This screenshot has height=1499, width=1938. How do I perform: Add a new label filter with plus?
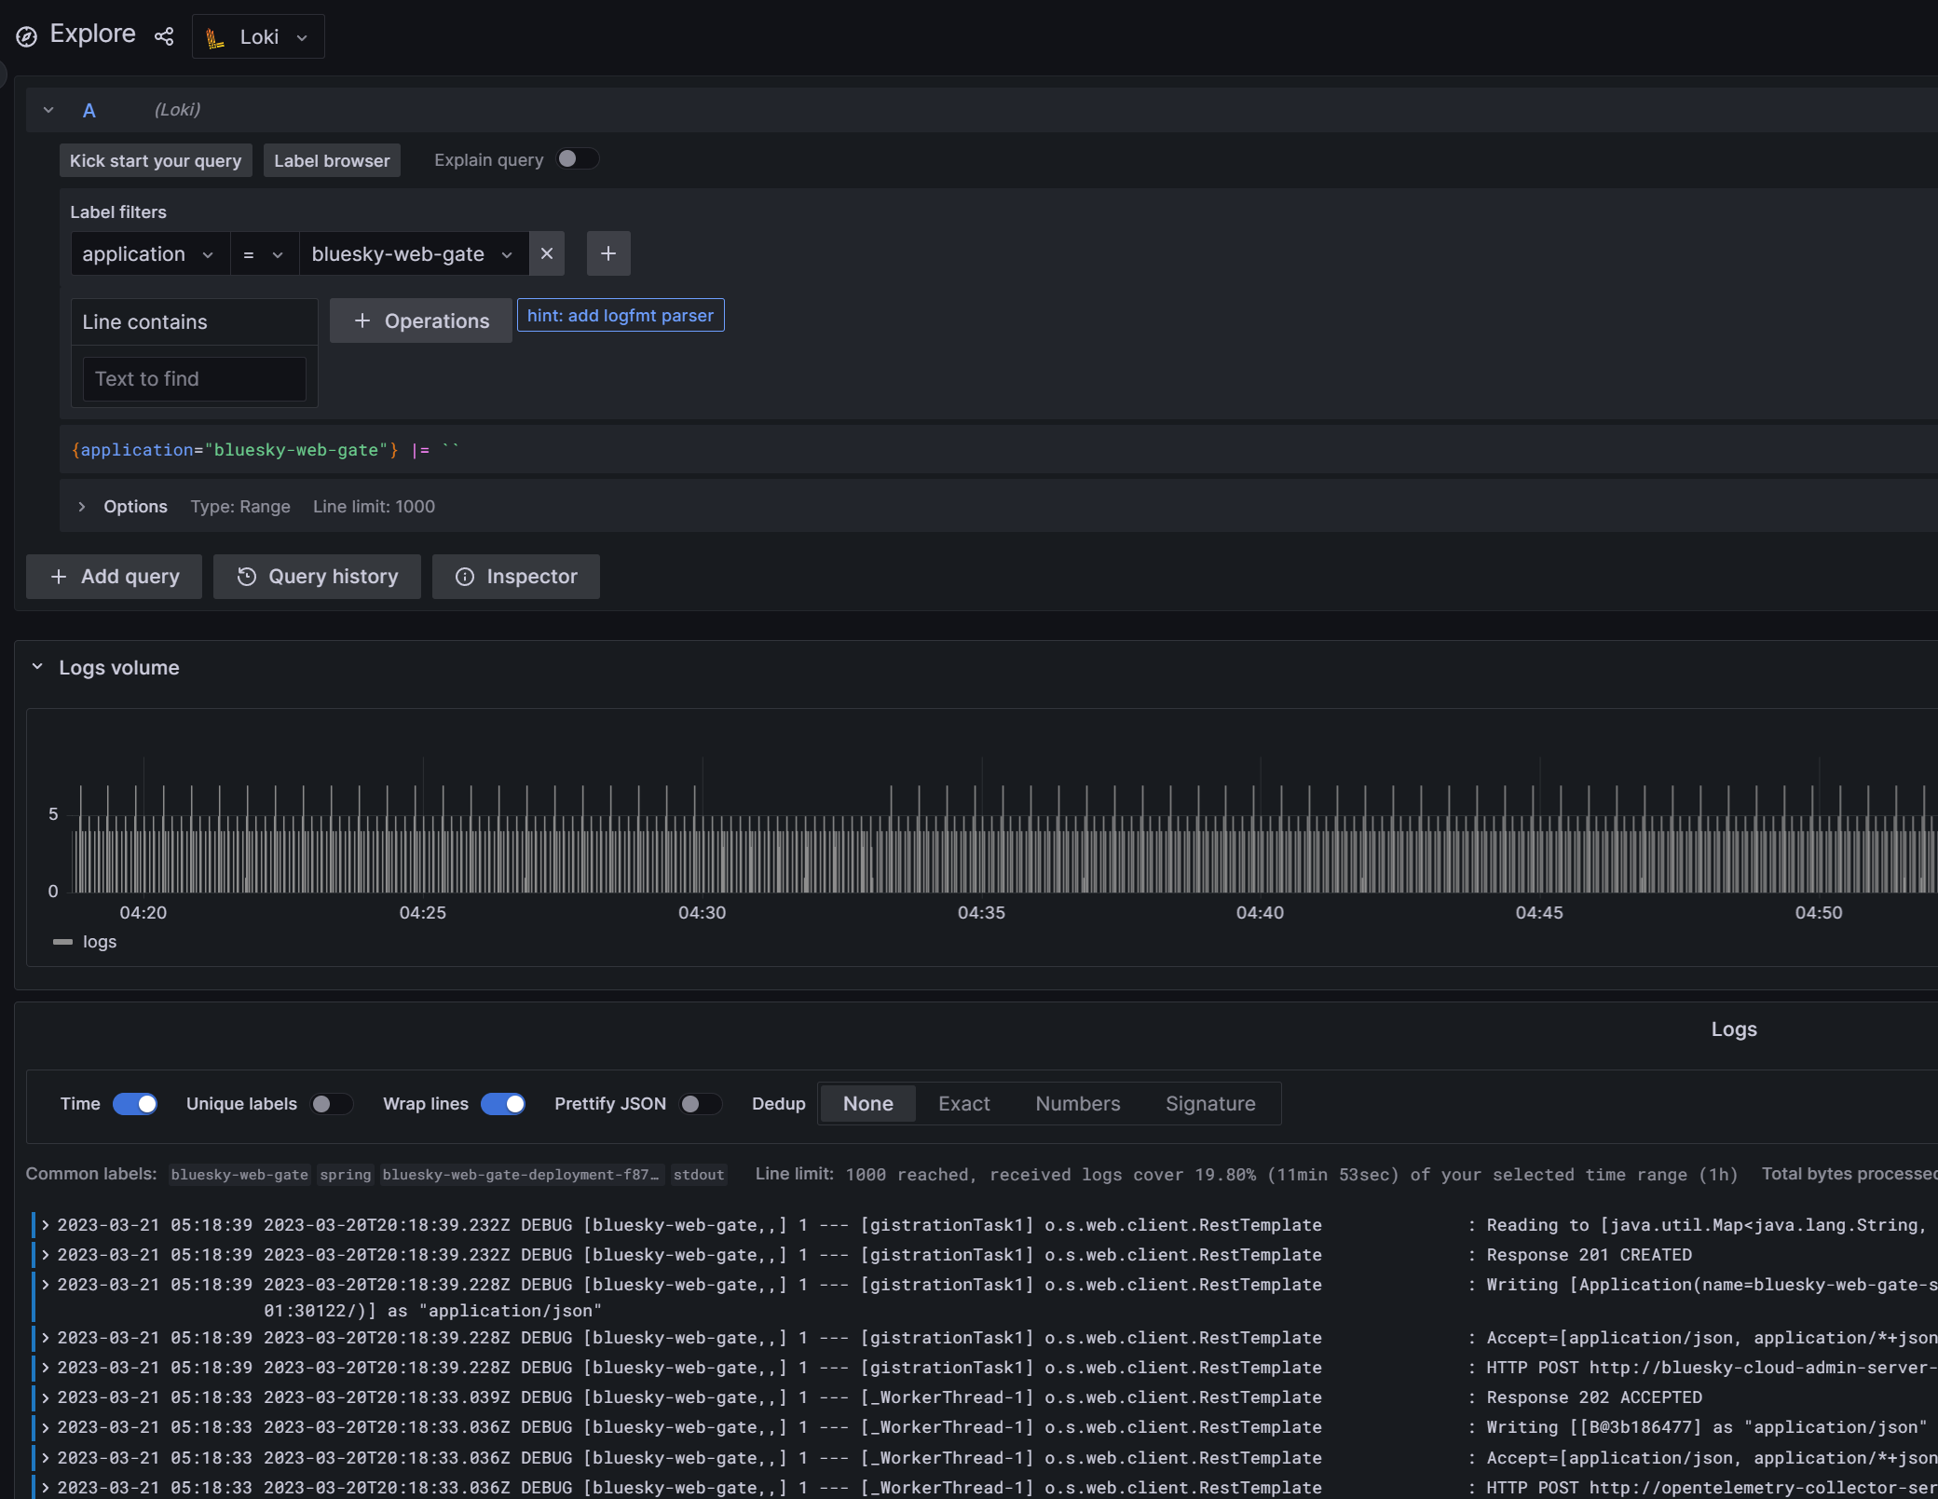pos(608,253)
